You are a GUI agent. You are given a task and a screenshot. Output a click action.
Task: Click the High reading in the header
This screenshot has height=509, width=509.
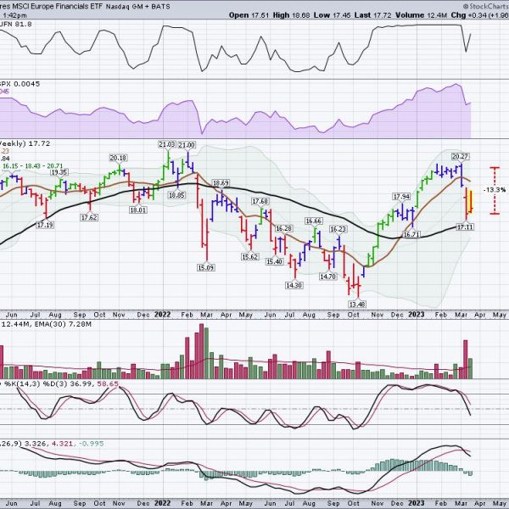[x=291, y=15]
